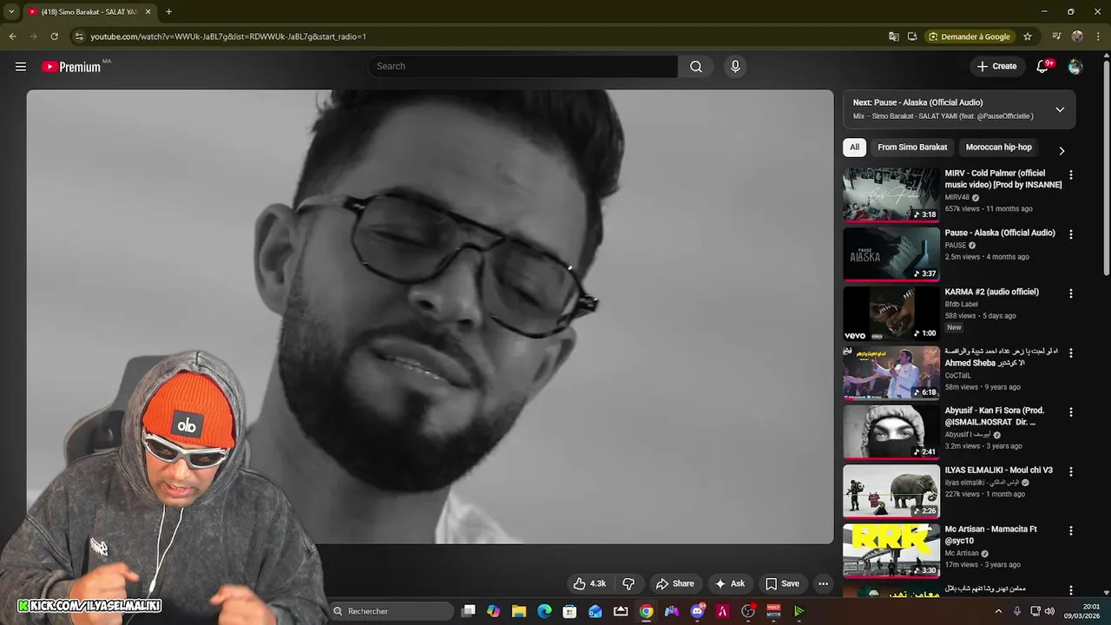Open Microsoft Edge from taskbar
The image size is (1111, 625).
click(544, 611)
